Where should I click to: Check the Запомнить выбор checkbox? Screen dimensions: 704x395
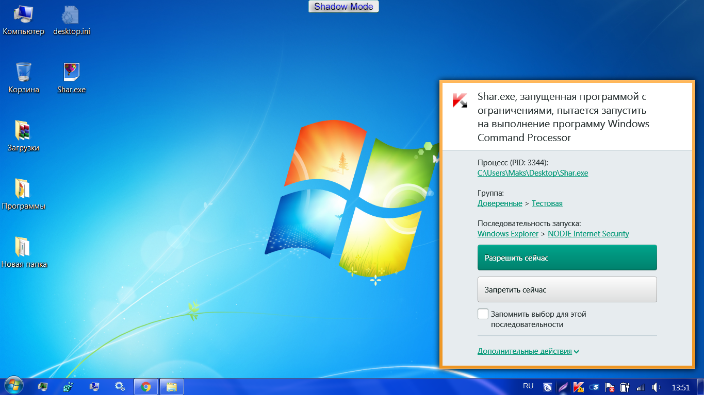(x=483, y=314)
